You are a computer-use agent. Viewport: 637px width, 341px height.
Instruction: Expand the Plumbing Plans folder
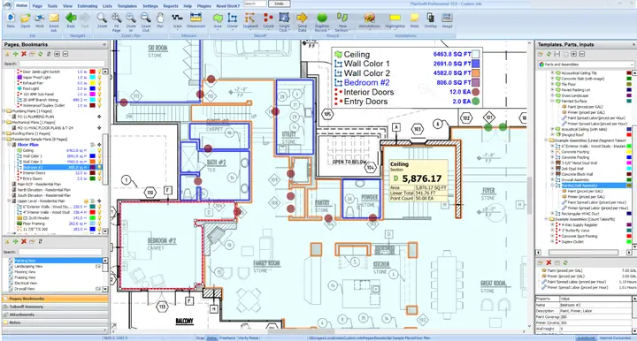coord(5,110)
